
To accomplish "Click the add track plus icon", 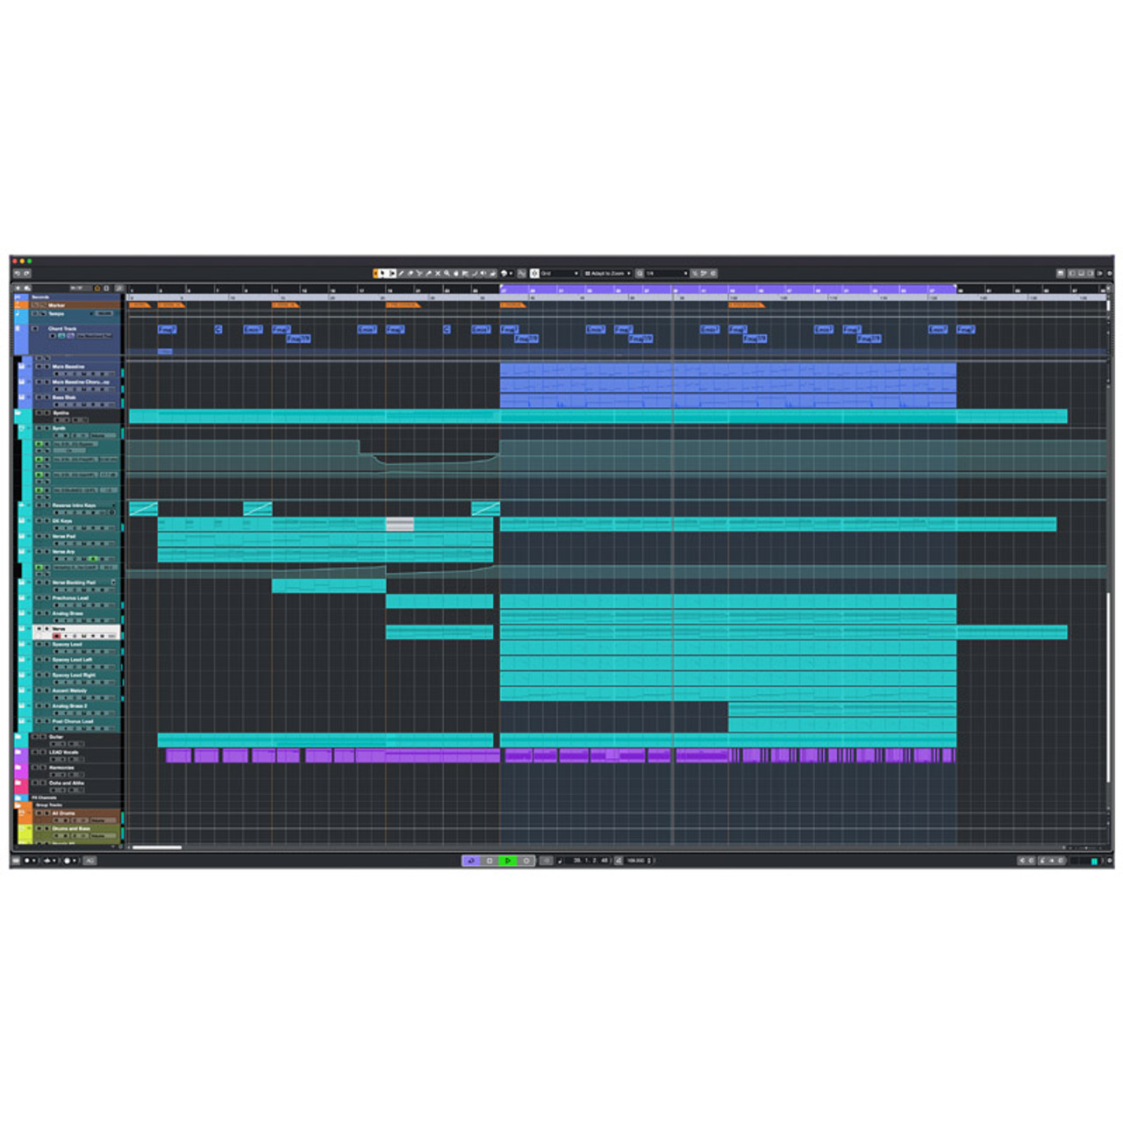I will (18, 288).
